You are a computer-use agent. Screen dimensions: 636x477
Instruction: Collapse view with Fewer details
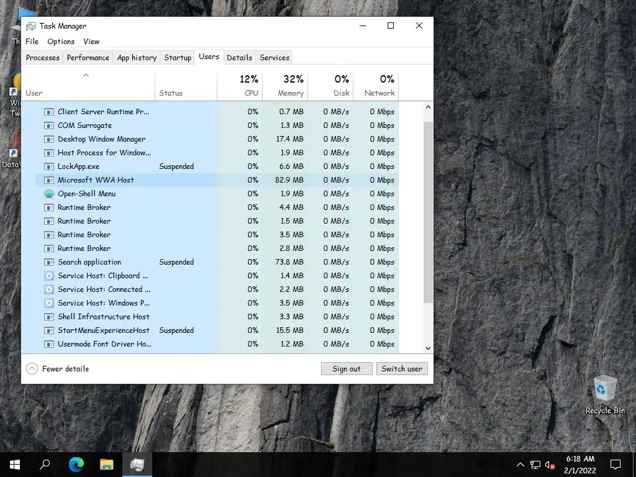pyautogui.click(x=58, y=369)
